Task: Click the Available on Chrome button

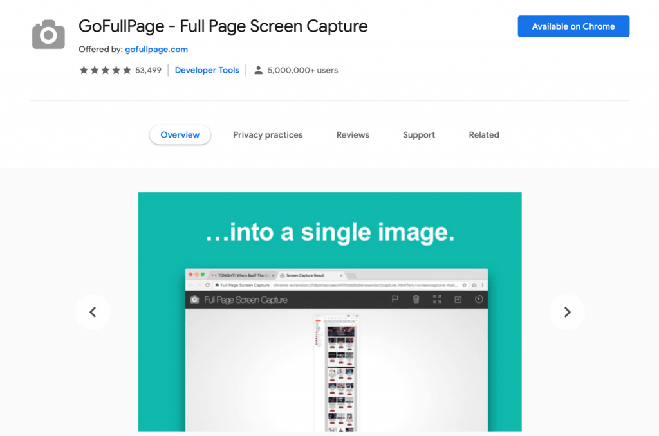Action: pos(573,26)
